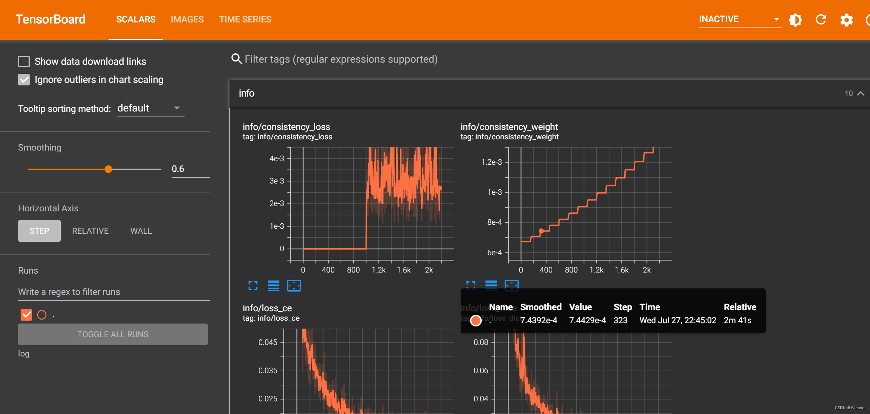
Task: Click the reload data refresh icon
Action: (821, 20)
